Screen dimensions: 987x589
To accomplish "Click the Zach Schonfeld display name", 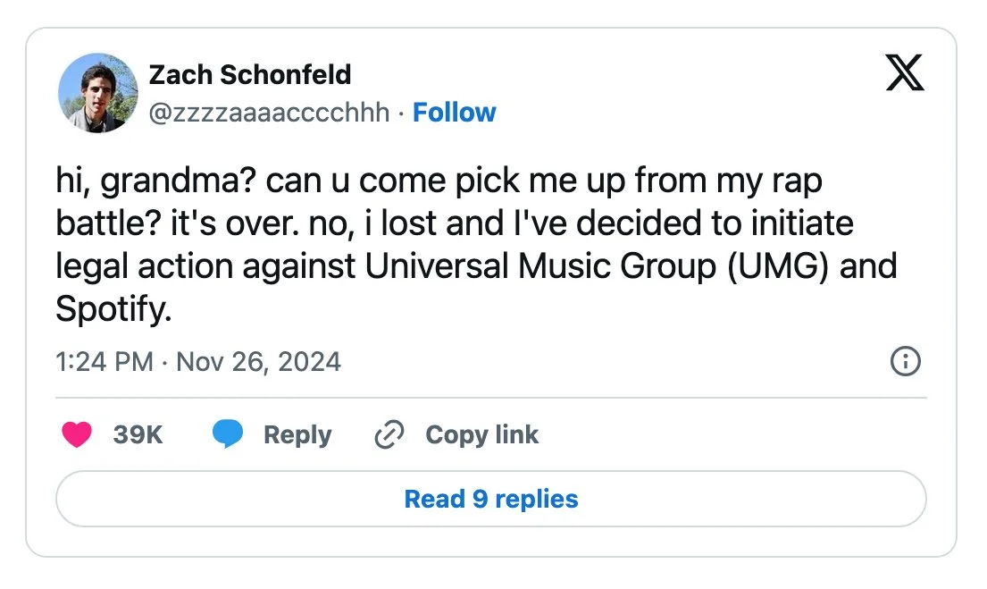I will pyautogui.click(x=249, y=74).
